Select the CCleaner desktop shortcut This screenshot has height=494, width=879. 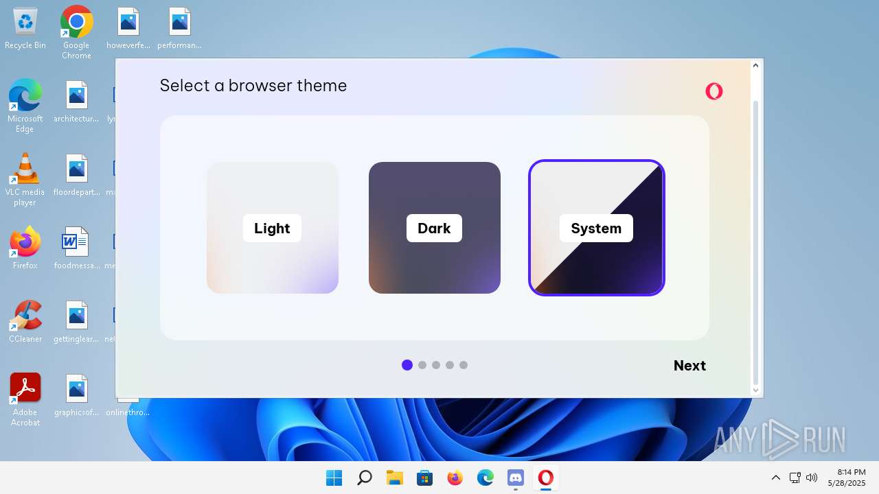[x=25, y=322]
